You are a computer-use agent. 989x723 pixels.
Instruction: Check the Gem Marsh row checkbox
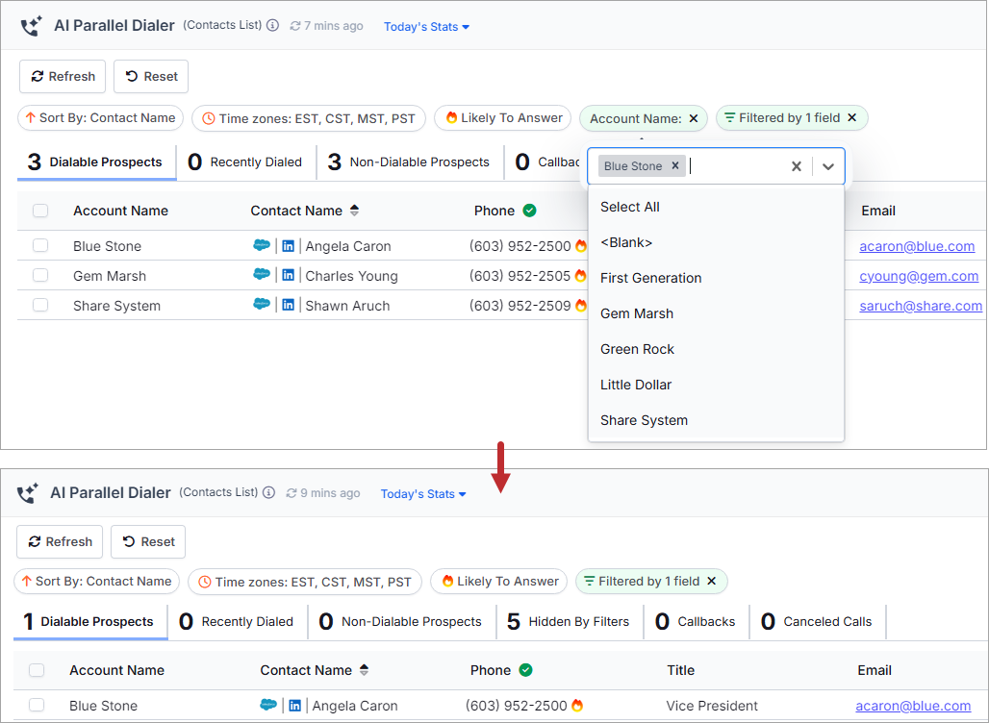(40, 275)
